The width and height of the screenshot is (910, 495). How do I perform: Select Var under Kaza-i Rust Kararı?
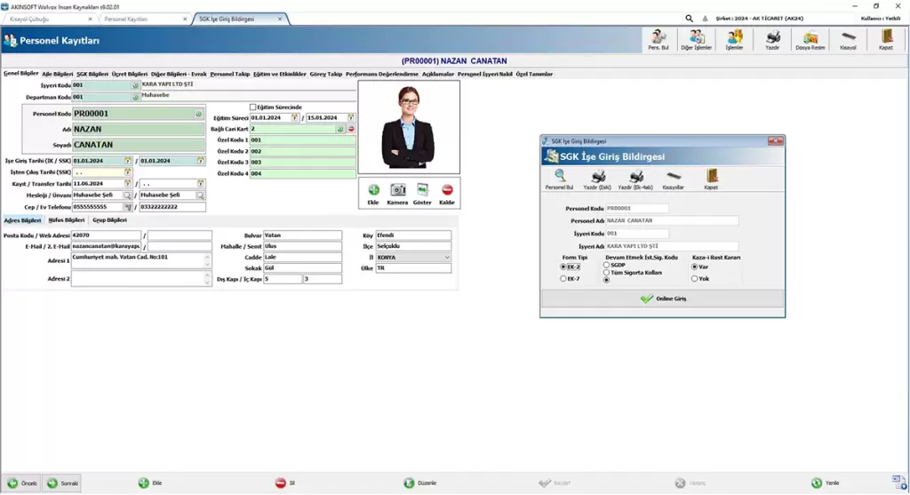click(x=695, y=267)
